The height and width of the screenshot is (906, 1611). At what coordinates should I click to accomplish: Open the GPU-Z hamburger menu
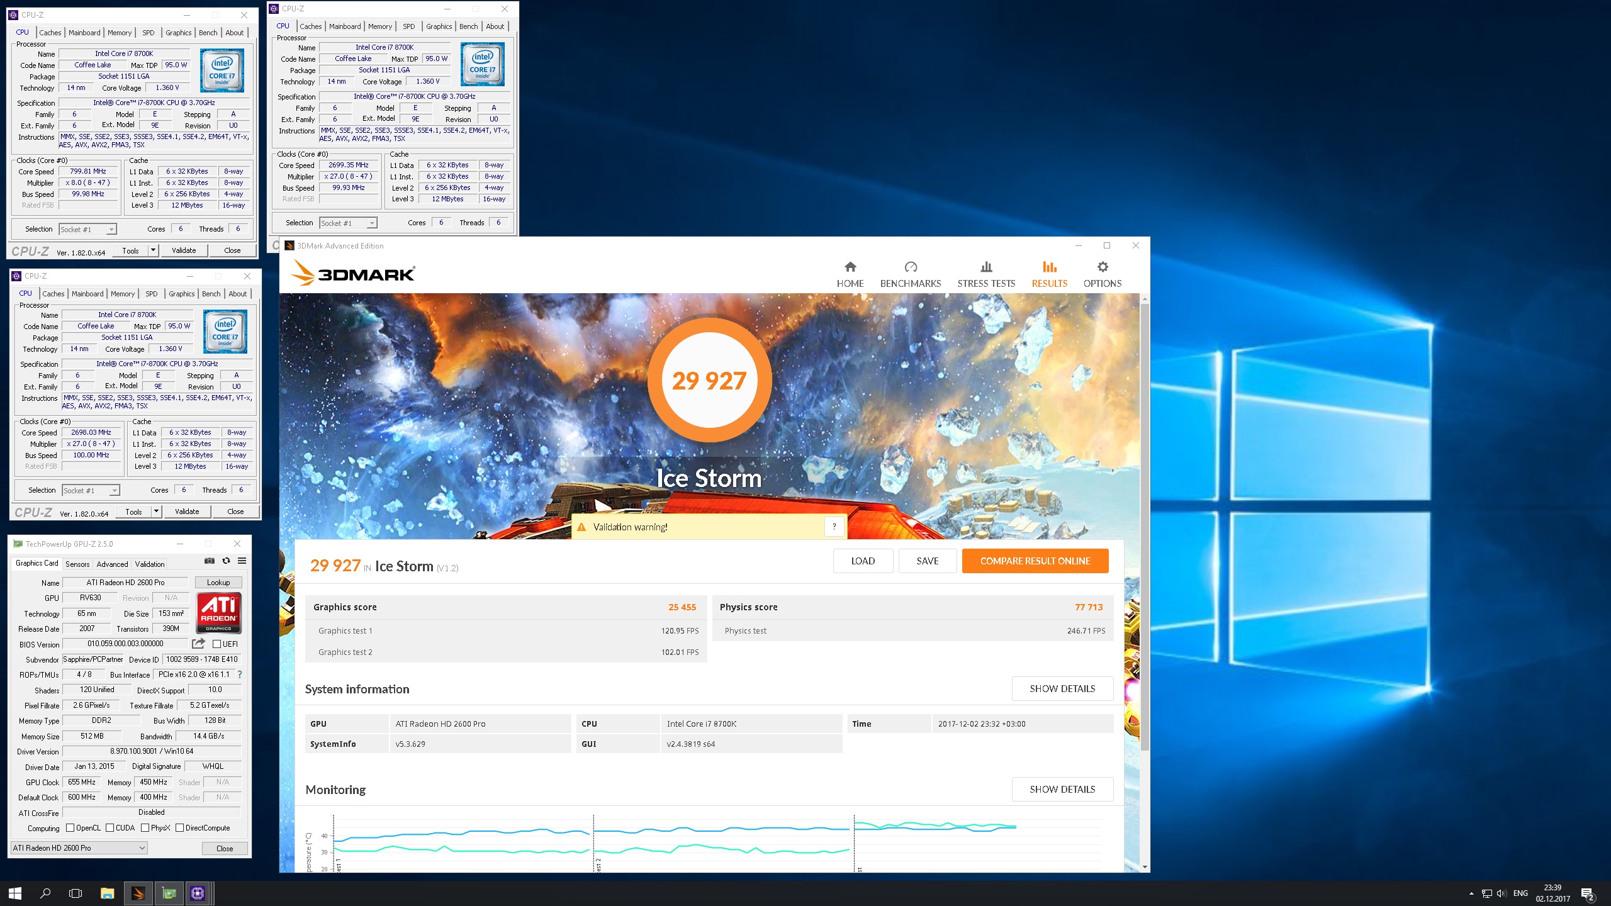click(x=242, y=561)
